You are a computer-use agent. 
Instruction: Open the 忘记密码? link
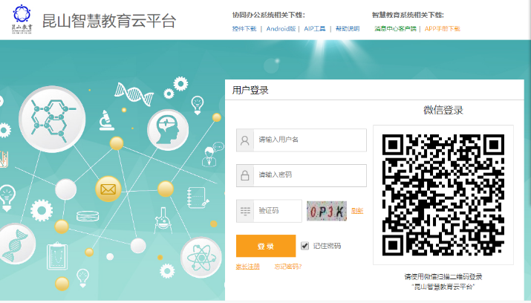pos(288,267)
